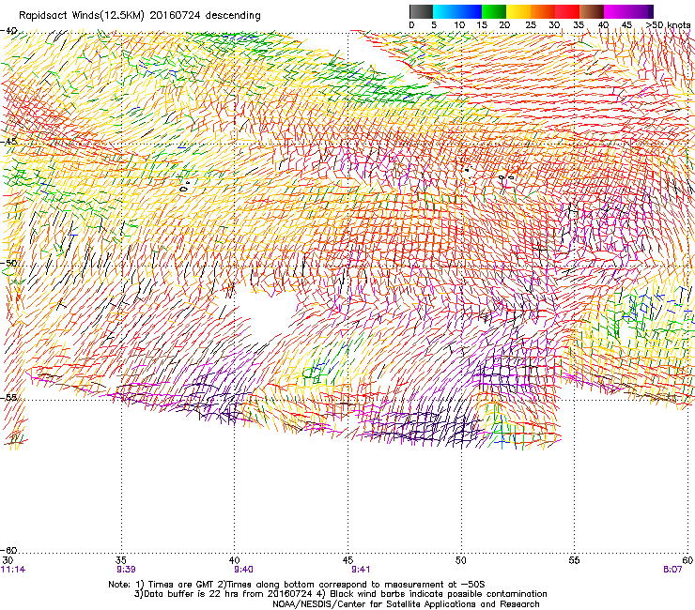Click the longitude 40 axis label
This screenshot has width=695, height=610.
click(x=235, y=560)
